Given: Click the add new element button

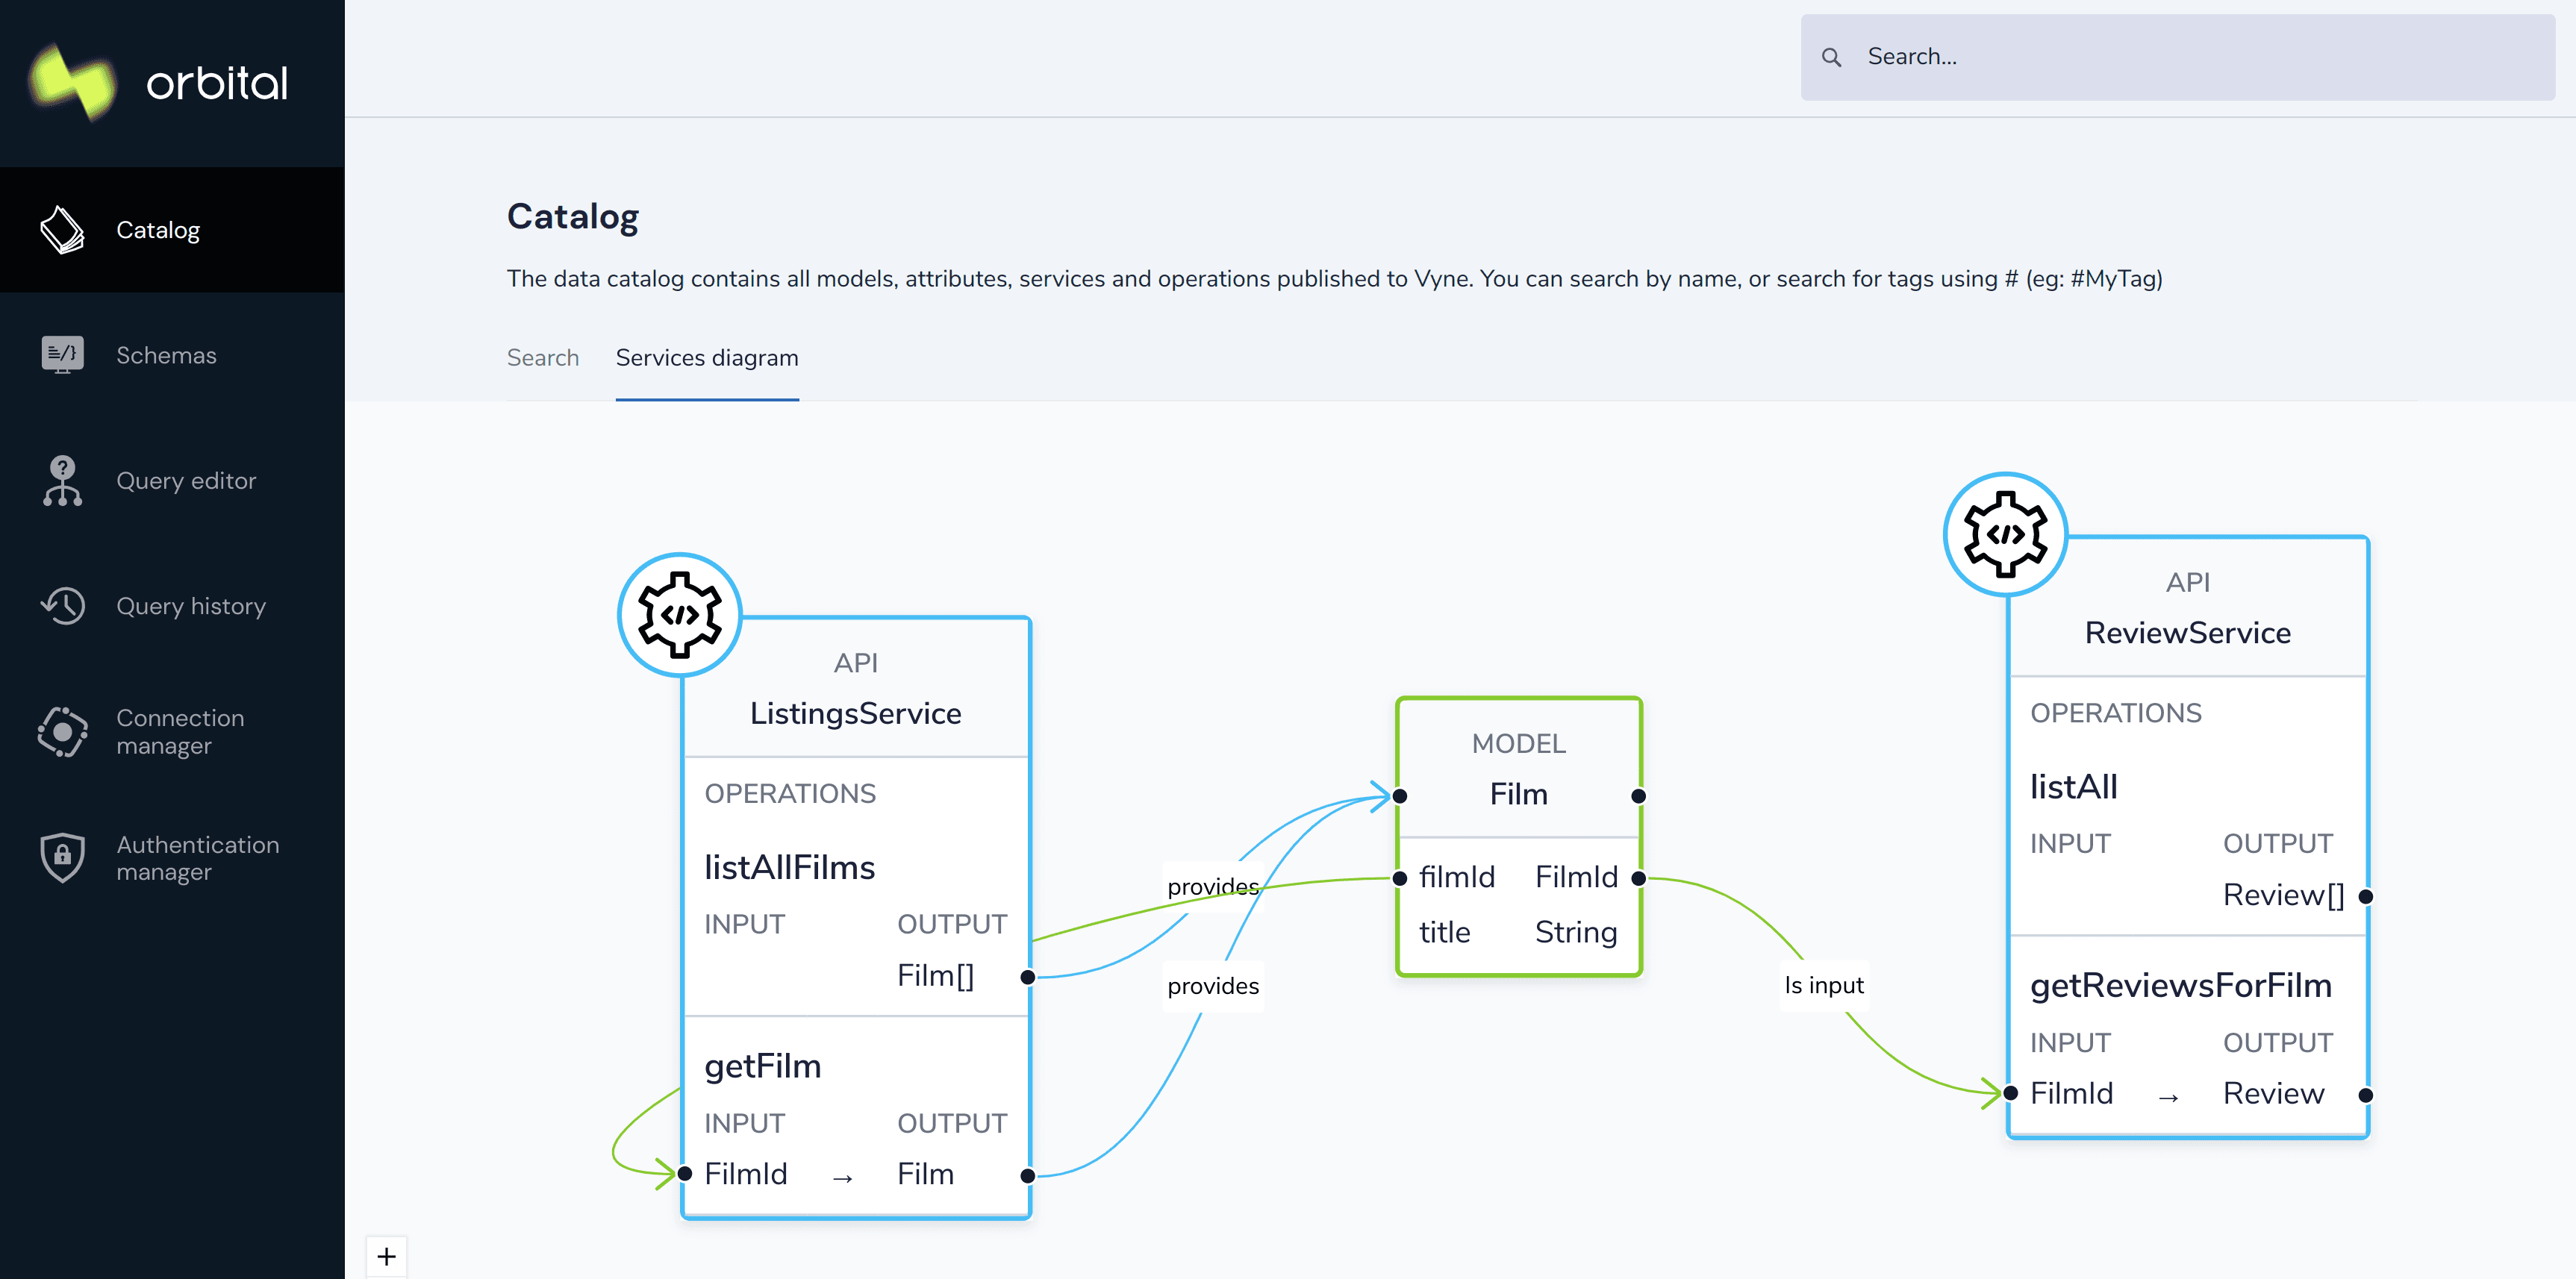Looking at the screenshot, I should [386, 1256].
